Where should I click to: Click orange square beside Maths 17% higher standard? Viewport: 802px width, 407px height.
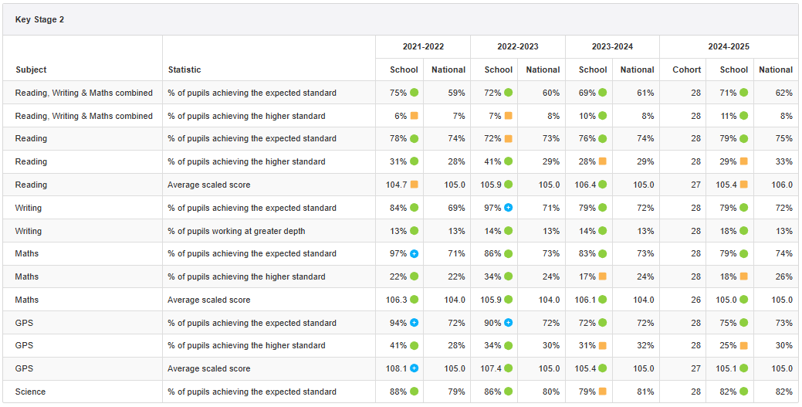click(x=603, y=276)
